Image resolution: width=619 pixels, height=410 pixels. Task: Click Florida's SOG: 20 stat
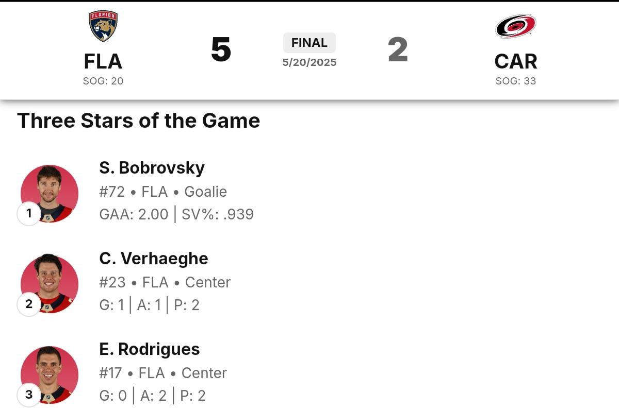(103, 81)
